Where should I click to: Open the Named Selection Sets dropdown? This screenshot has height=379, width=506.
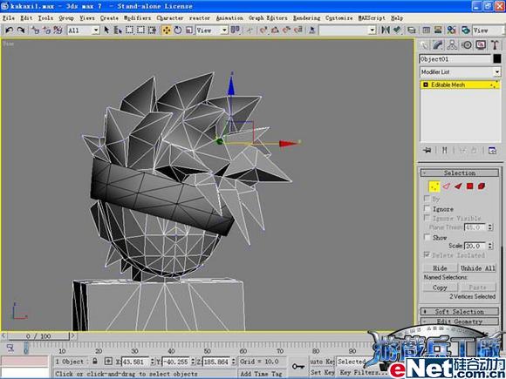pyautogui.click(x=347, y=30)
